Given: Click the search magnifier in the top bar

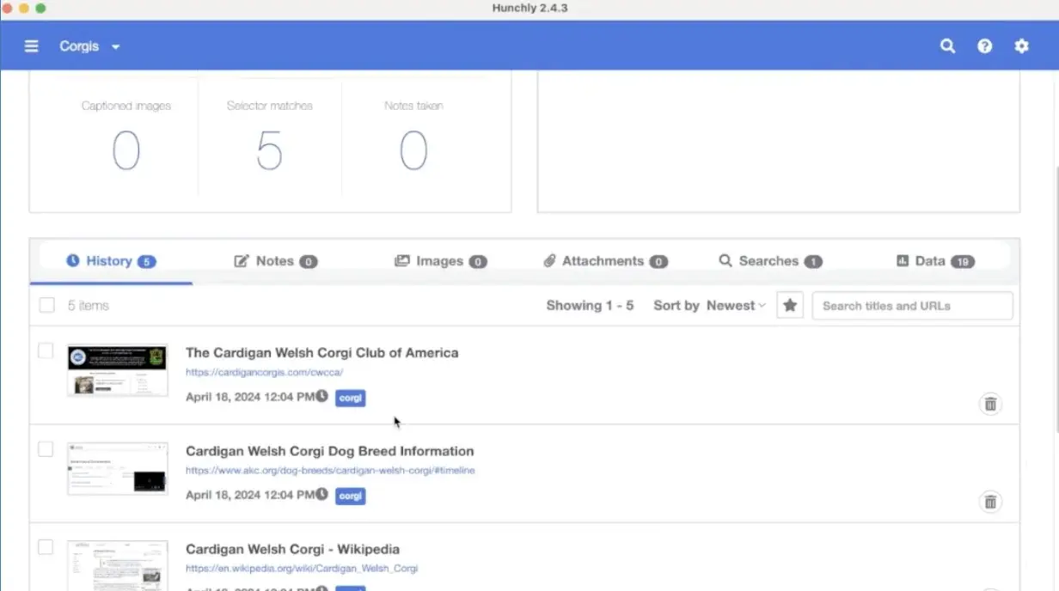Looking at the screenshot, I should click(947, 46).
